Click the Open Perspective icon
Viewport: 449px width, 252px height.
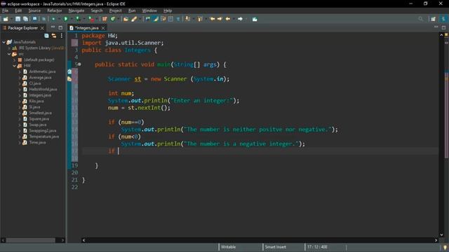click(x=433, y=19)
